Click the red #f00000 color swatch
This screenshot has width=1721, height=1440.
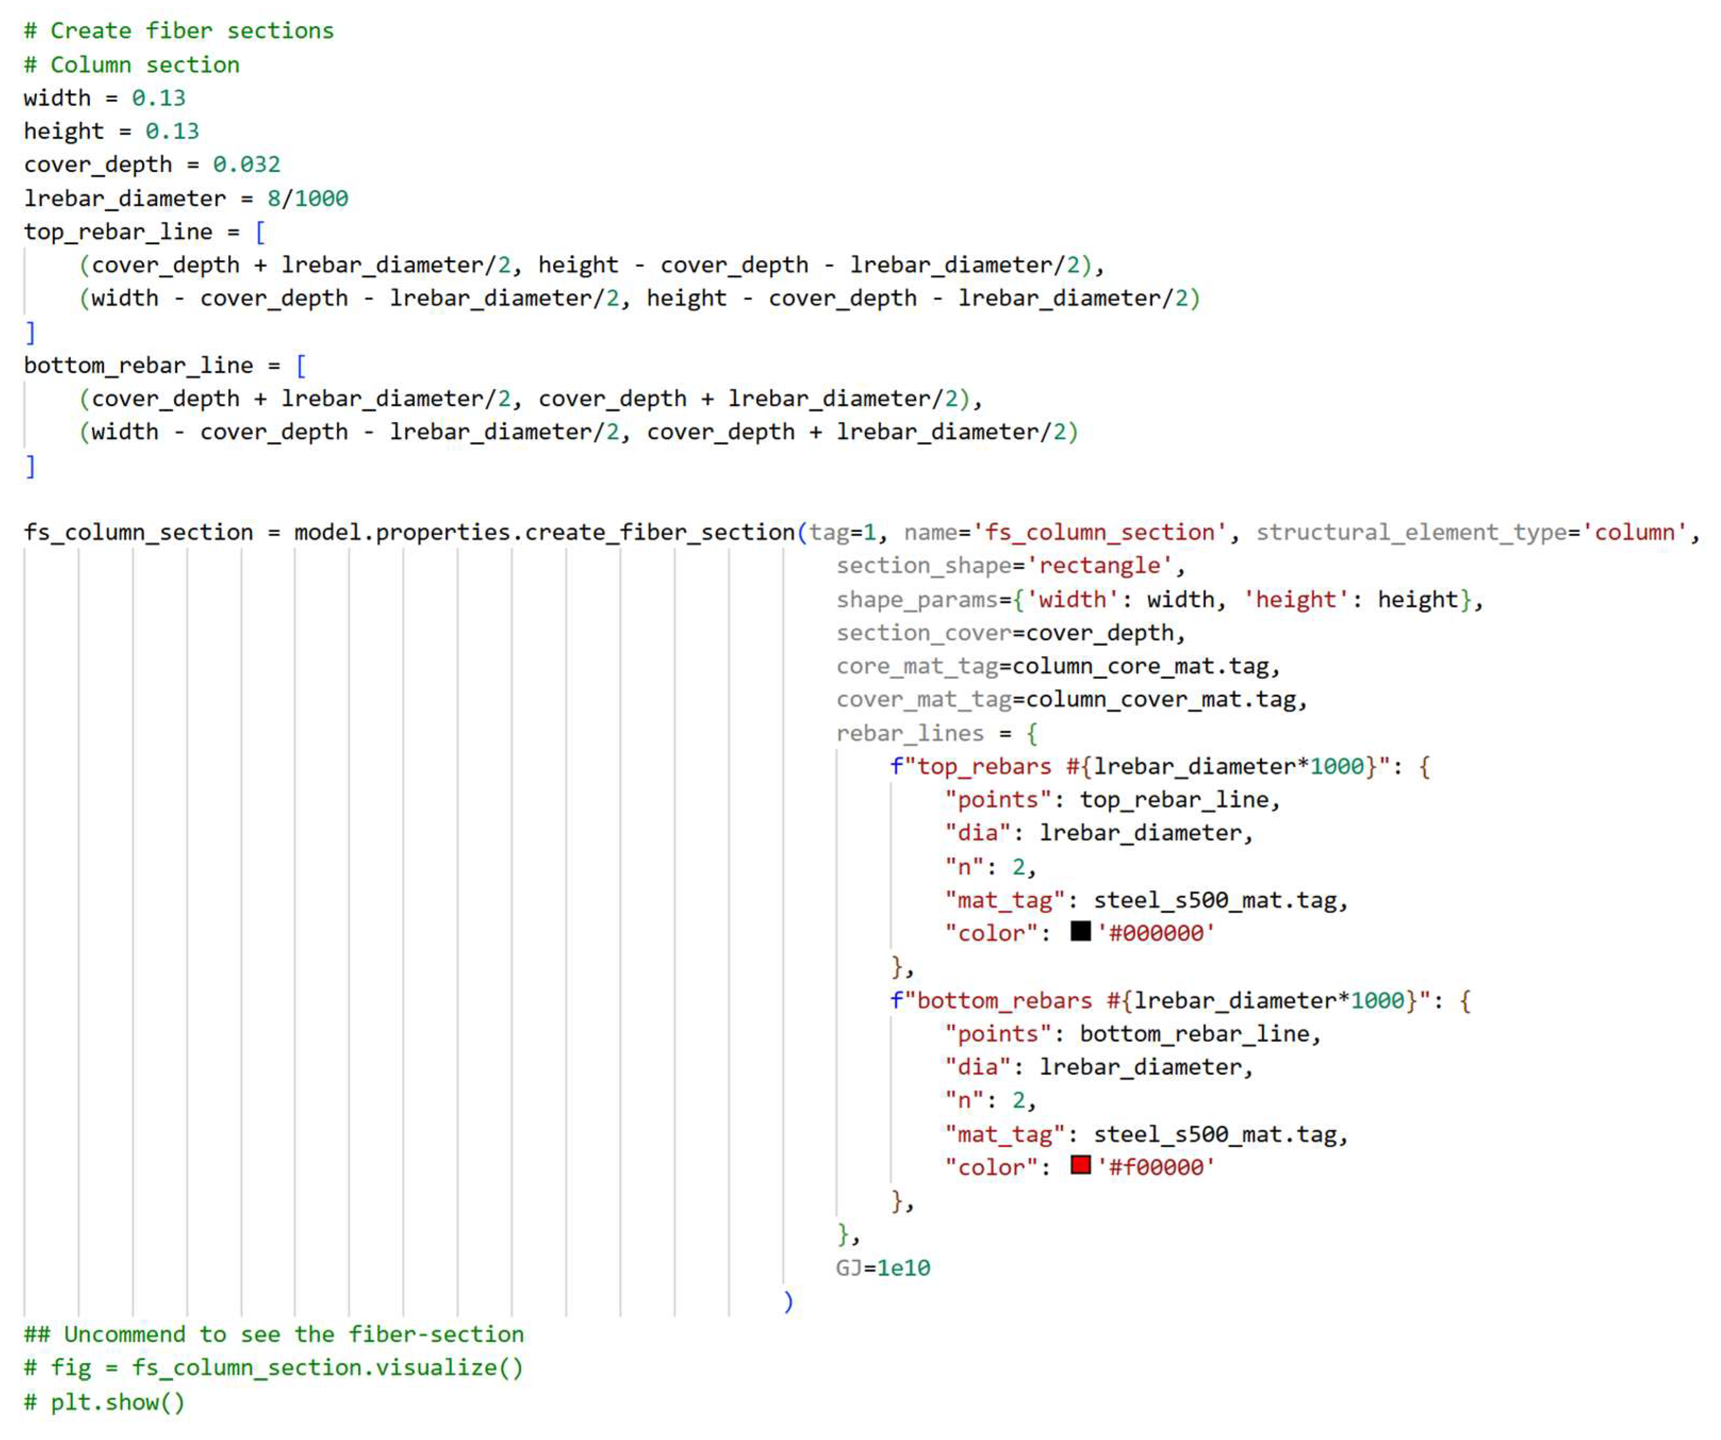(1080, 1165)
